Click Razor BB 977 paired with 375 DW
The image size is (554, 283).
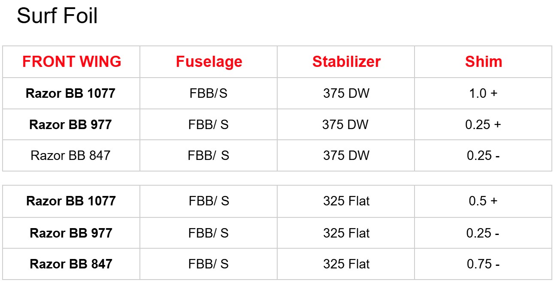(70, 125)
